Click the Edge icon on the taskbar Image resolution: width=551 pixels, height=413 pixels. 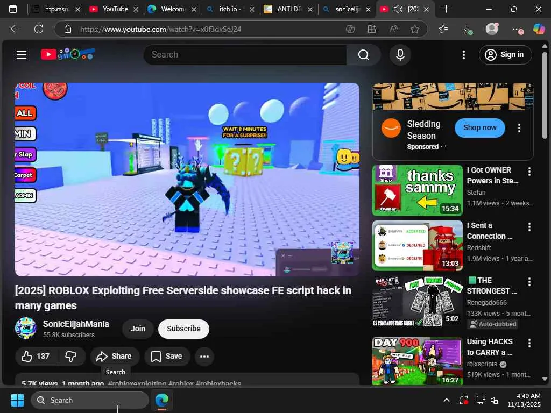click(x=161, y=400)
